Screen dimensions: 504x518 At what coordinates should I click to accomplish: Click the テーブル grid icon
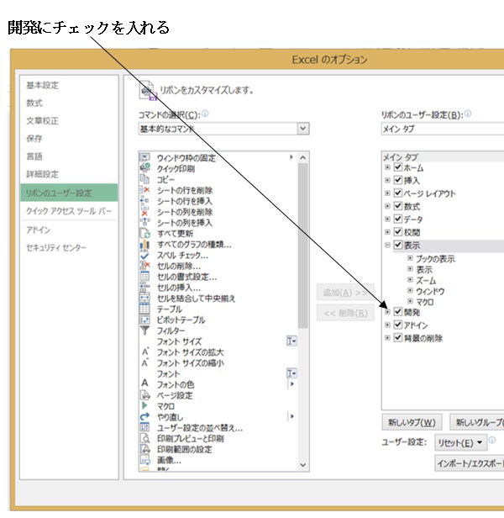(x=144, y=309)
